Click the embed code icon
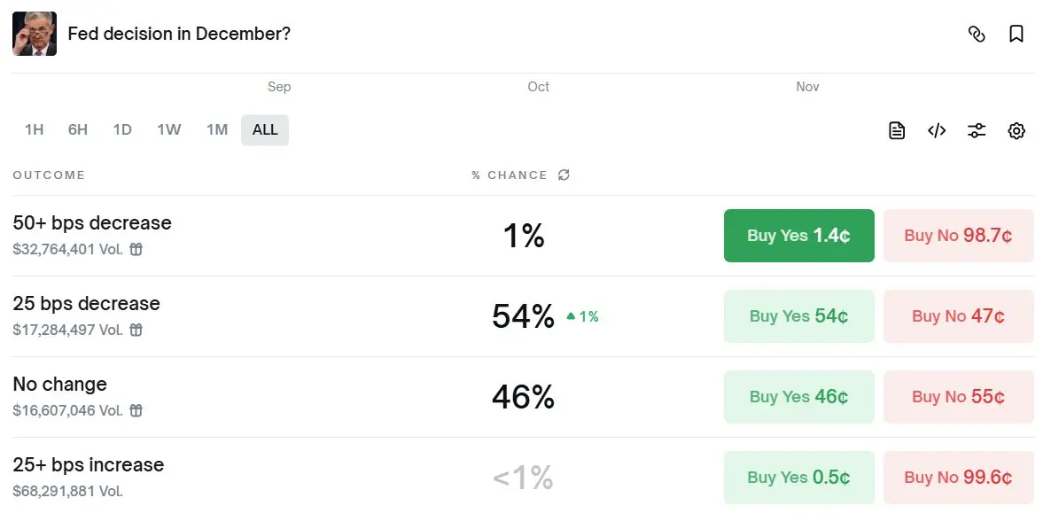The height and width of the screenshot is (529, 1043). click(937, 131)
